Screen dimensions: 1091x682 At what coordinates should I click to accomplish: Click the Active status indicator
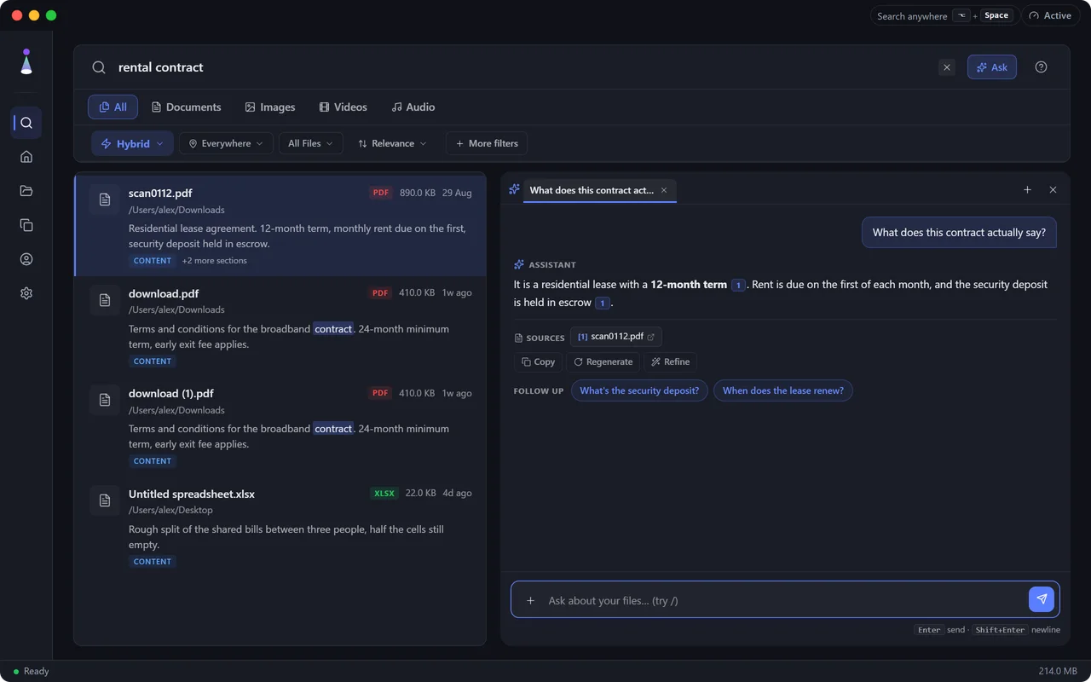point(1050,15)
